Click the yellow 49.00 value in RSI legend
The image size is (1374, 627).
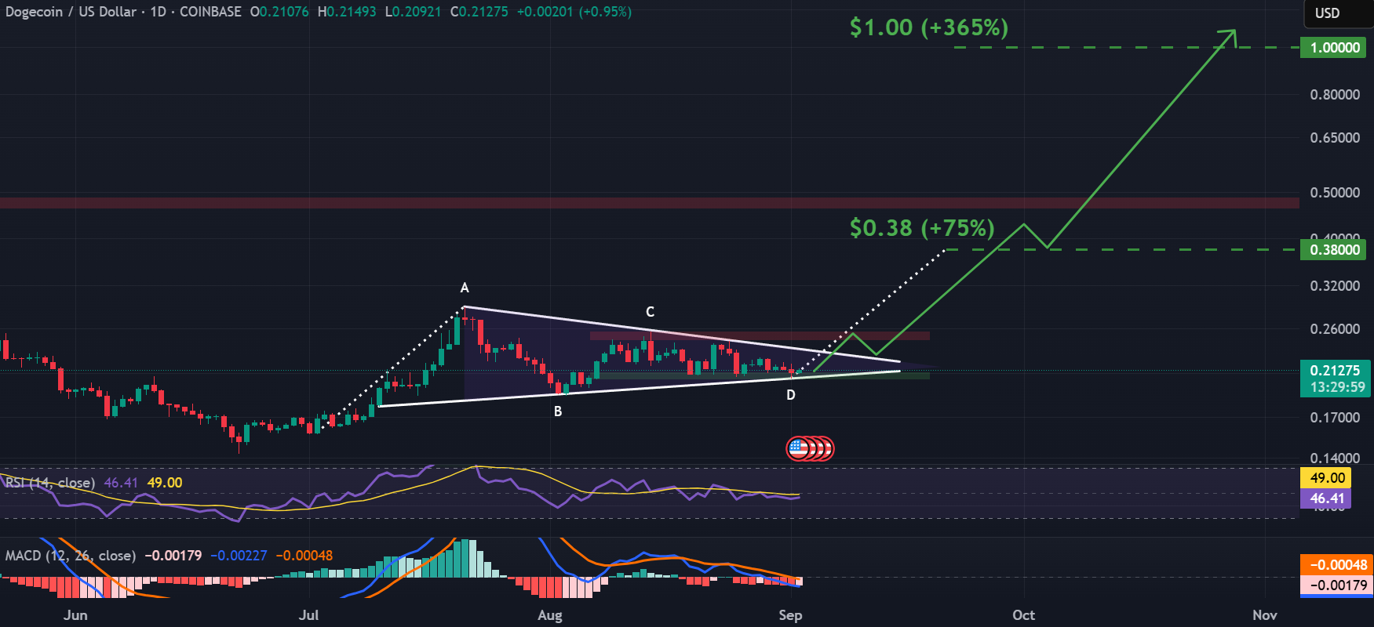click(x=165, y=483)
